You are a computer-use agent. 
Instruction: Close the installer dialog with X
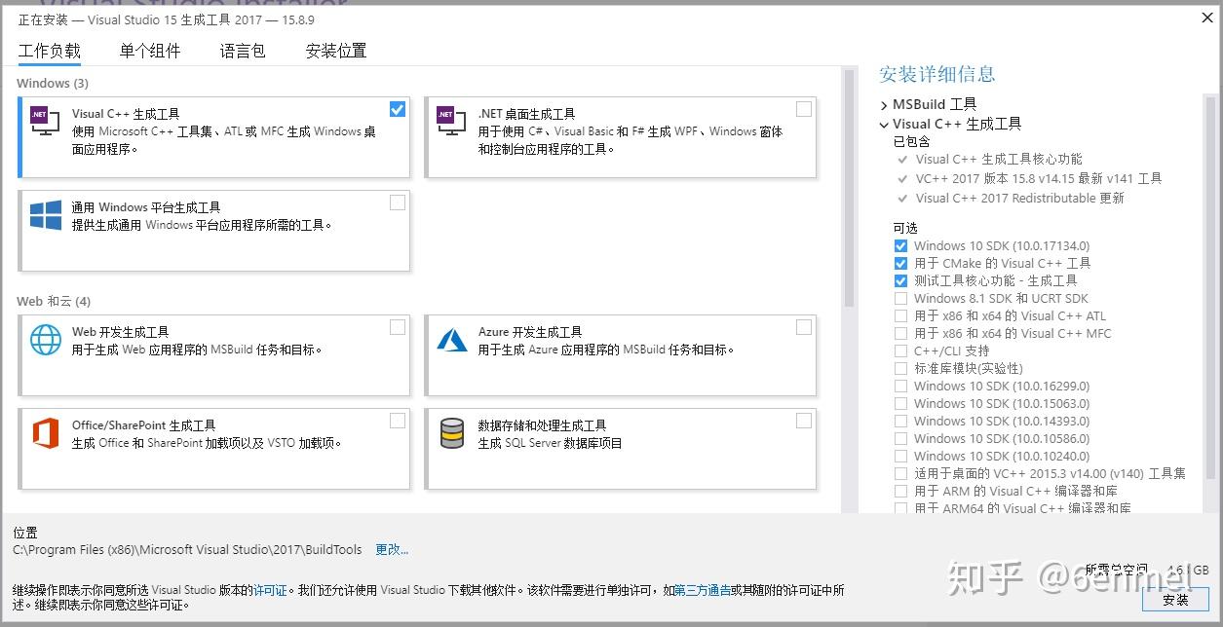1207,18
